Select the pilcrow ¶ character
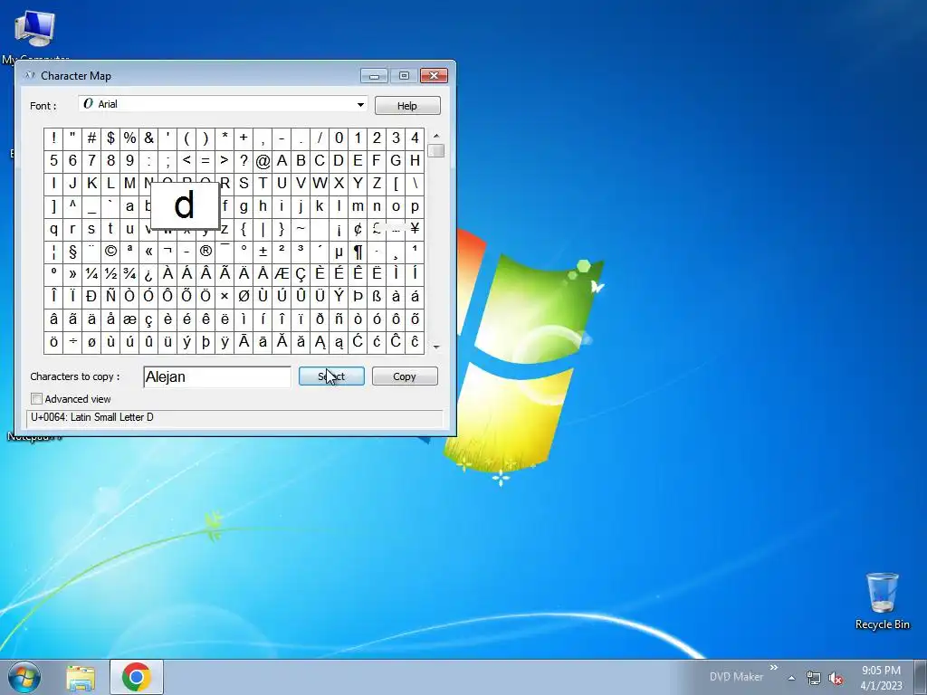The height and width of the screenshot is (695, 927). pyautogui.click(x=358, y=252)
